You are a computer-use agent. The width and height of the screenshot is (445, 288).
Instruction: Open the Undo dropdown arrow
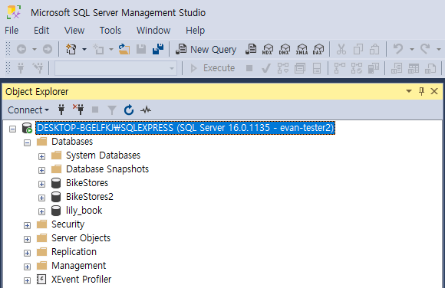click(x=412, y=49)
